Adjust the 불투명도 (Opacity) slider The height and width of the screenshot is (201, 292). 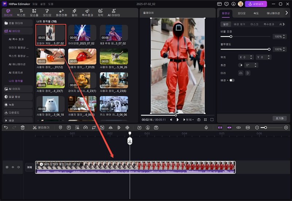[245, 49]
